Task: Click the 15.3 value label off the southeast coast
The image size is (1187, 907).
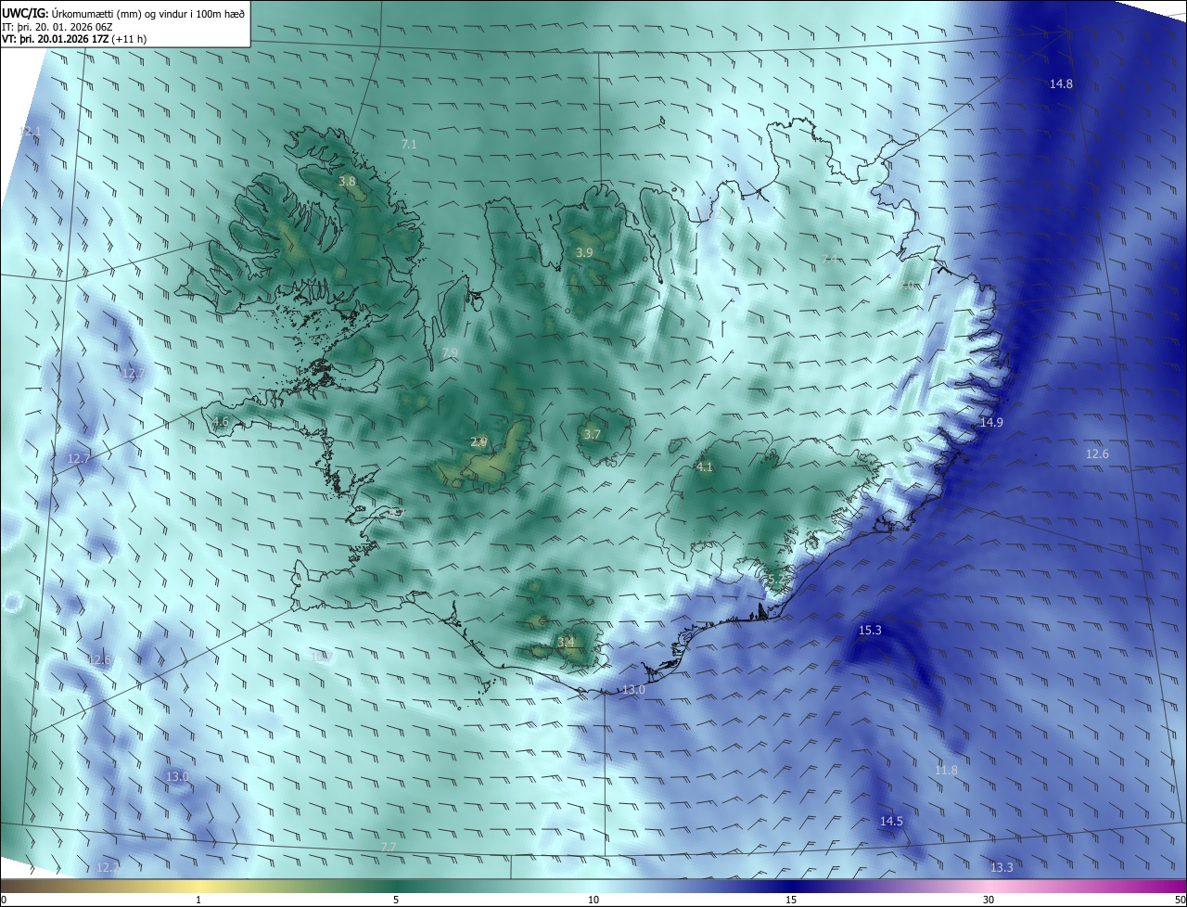Action: [870, 631]
